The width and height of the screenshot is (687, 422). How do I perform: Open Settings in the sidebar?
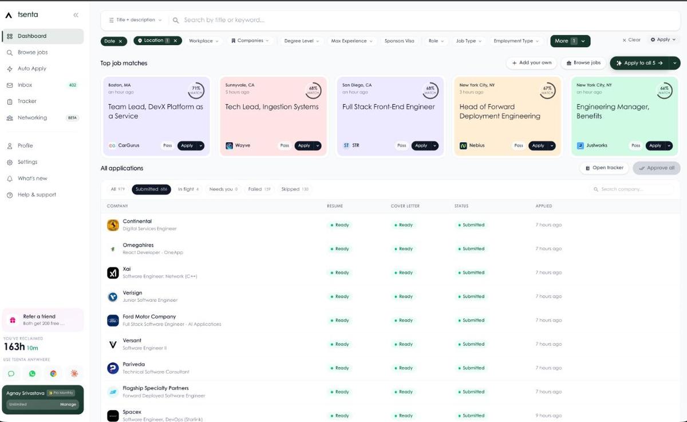coord(43,162)
